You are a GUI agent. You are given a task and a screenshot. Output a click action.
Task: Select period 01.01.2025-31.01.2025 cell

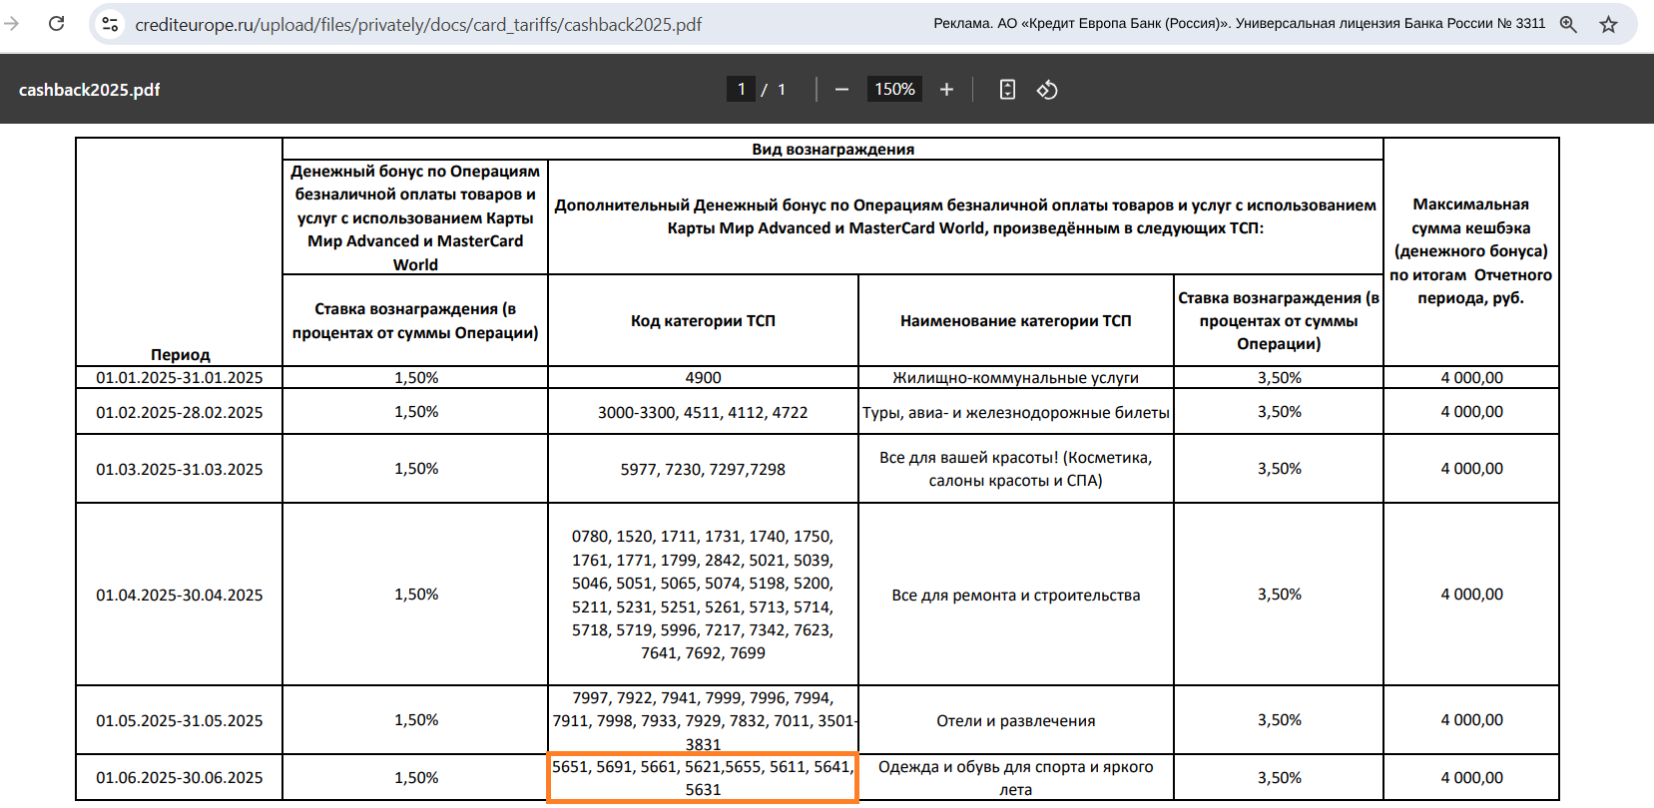(180, 377)
